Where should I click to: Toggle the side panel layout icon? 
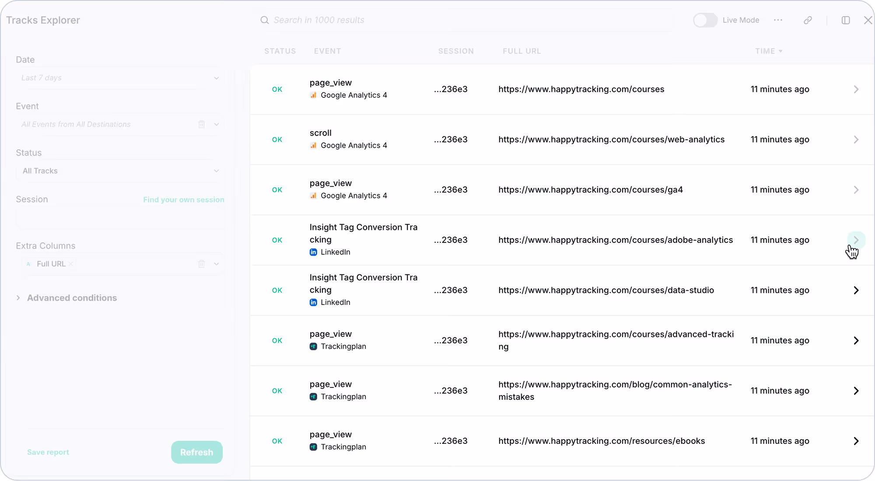coord(846,20)
